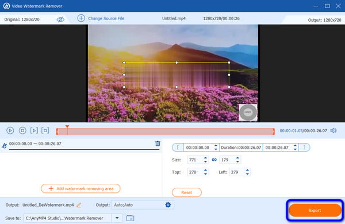Toggle the aspect ratio link icon
The height and width of the screenshot is (224, 345).
pyautogui.click(x=214, y=160)
